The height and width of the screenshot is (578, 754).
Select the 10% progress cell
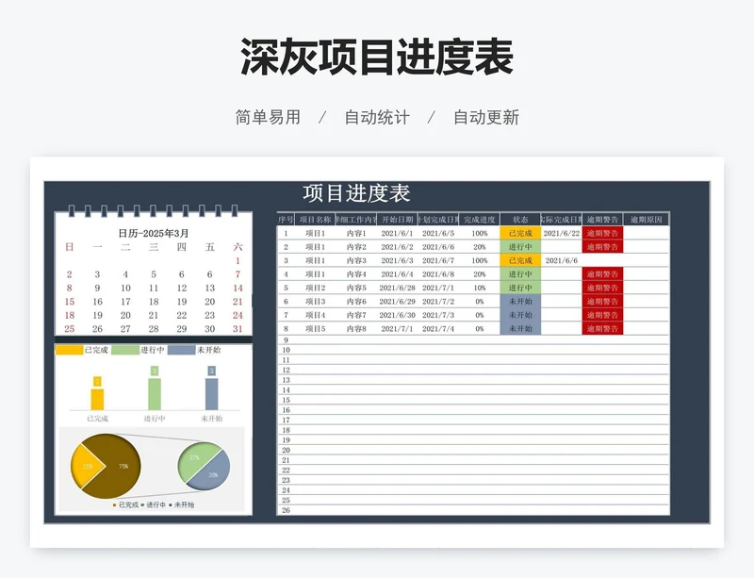click(480, 288)
